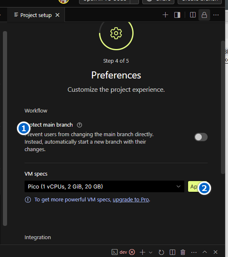This screenshot has height=257, width=228.
Task: Close the Project setup tab
Action: coord(57,15)
